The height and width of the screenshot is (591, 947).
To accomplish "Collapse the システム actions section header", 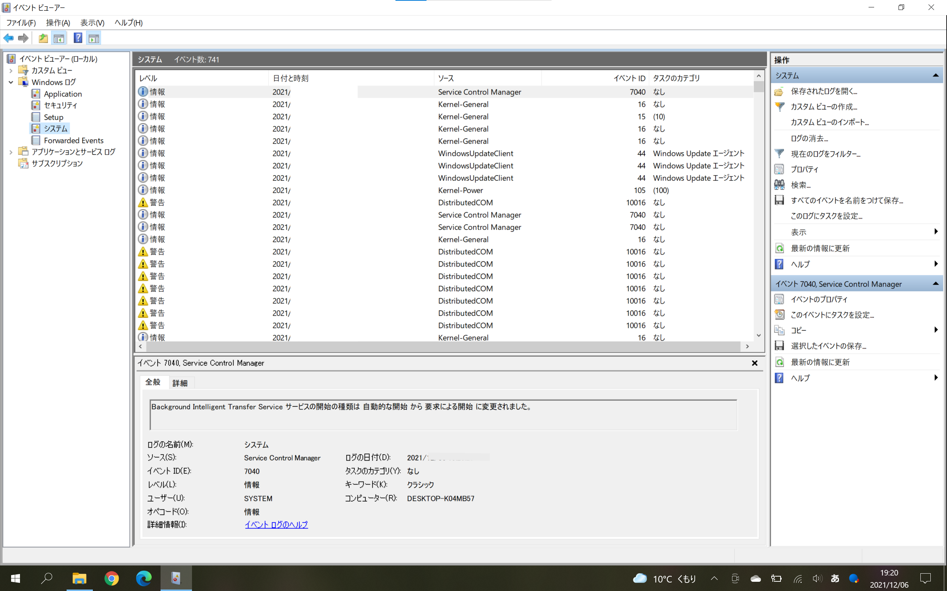I will click(935, 75).
